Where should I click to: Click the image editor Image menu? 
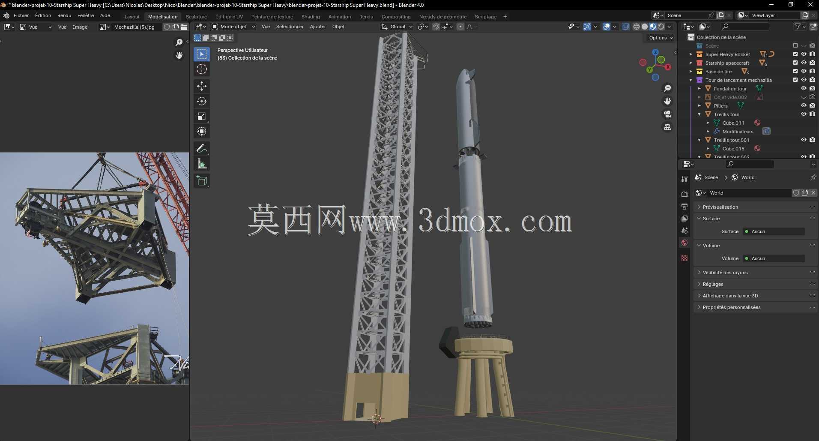(x=80, y=27)
